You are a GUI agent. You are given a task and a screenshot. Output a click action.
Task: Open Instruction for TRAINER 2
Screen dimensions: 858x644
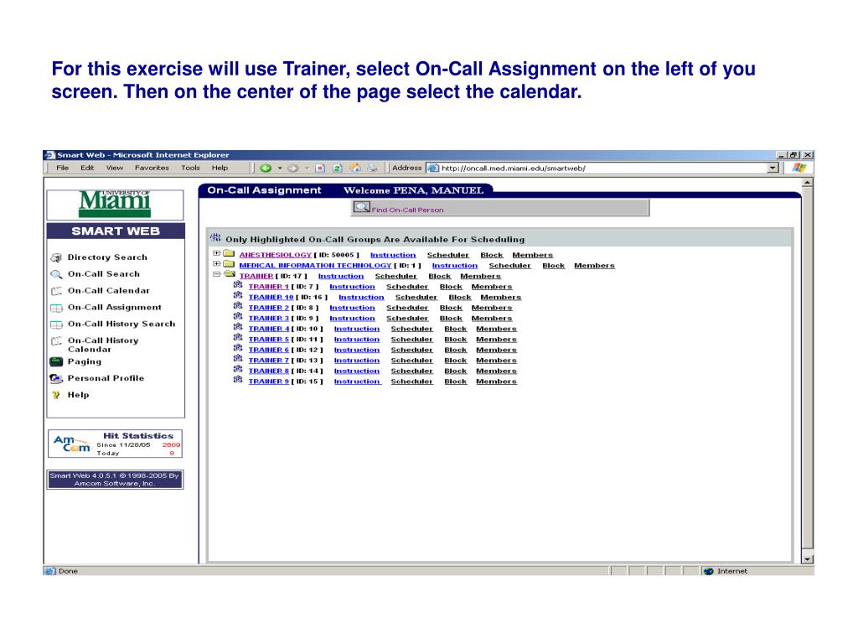[x=353, y=308]
